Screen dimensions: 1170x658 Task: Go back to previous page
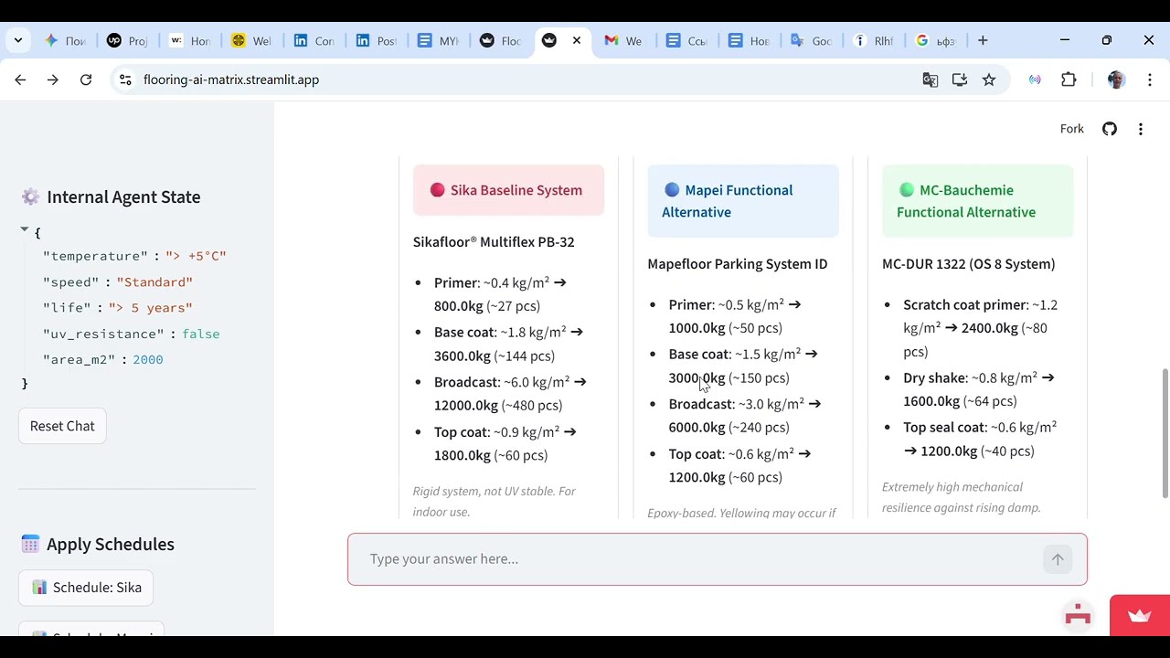20,80
